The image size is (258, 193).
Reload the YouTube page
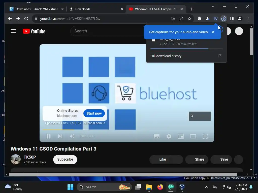point(26,19)
